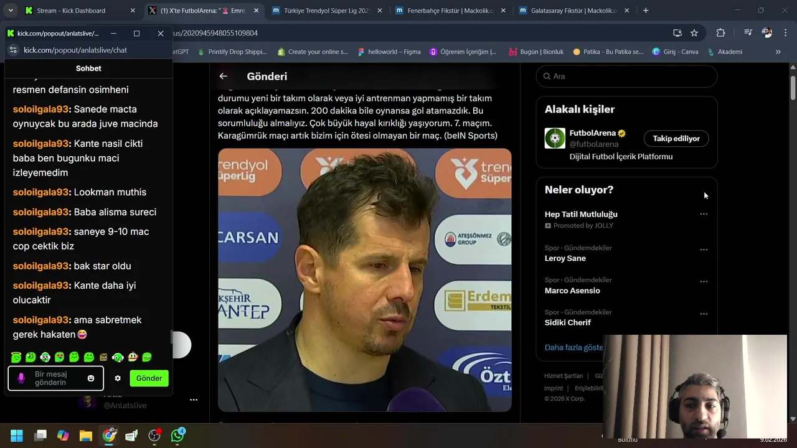This screenshot has width=797, height=448.
Task: Click Daha fazla göster link
Action: [x=573, y=347]
